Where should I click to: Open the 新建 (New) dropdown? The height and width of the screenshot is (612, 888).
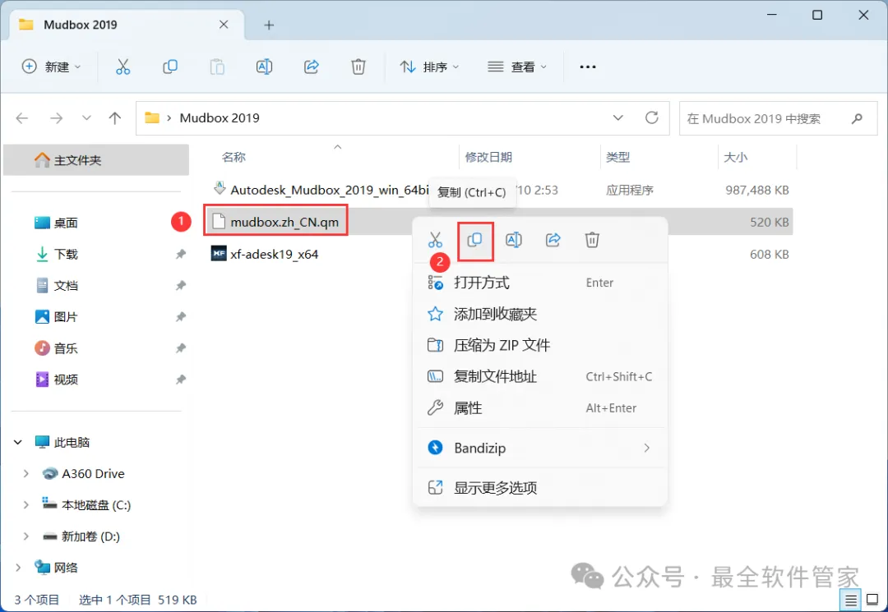tap(52, 67)
